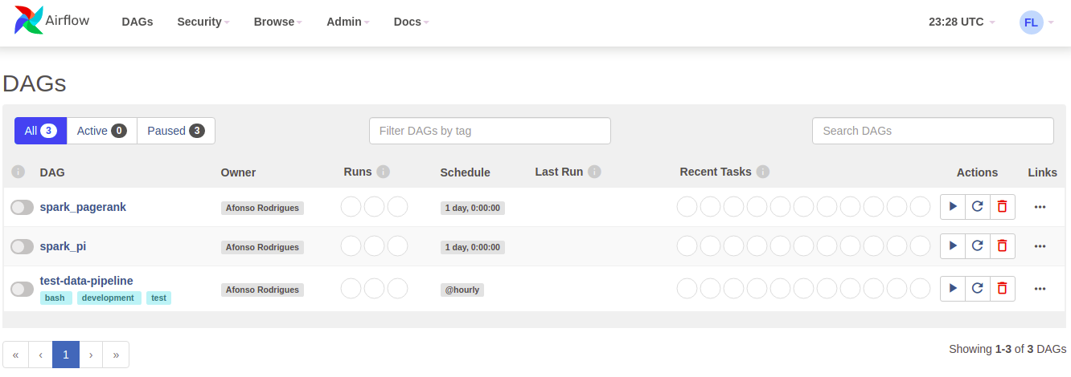Screen dimensions: 1071x377
Task: Click the Airflow pinwheel logo
Action: (x=31, y=21)
